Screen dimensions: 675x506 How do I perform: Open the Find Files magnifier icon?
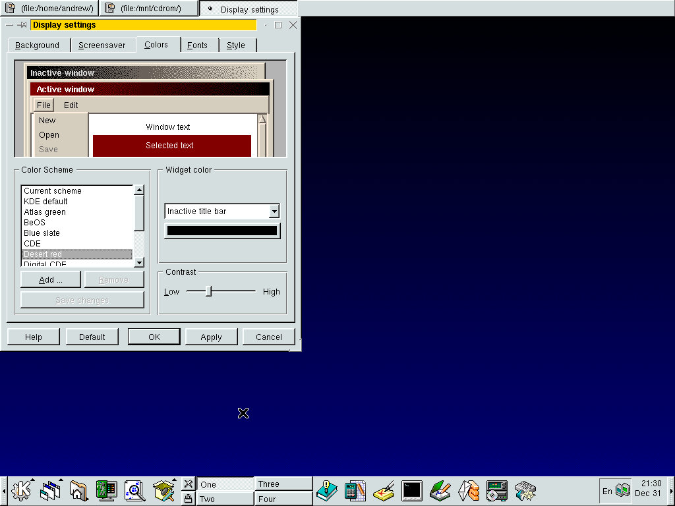tap(134, 490)
